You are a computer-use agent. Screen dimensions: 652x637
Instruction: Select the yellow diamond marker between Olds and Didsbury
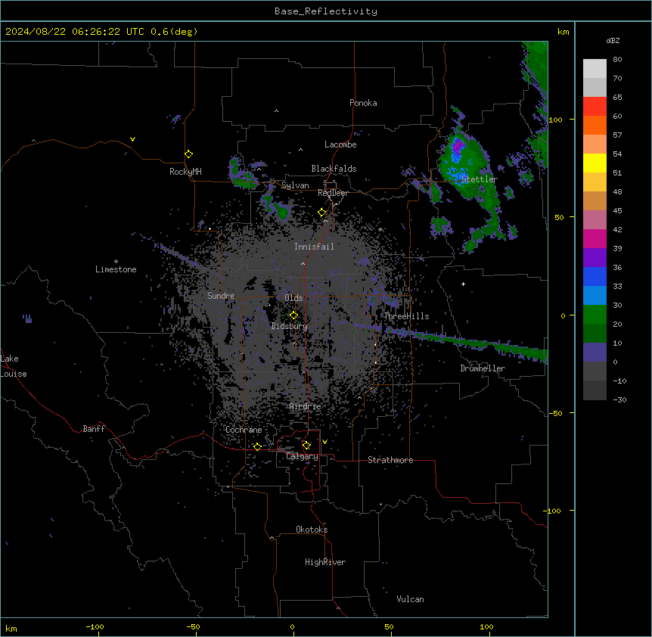click(293, 315)
